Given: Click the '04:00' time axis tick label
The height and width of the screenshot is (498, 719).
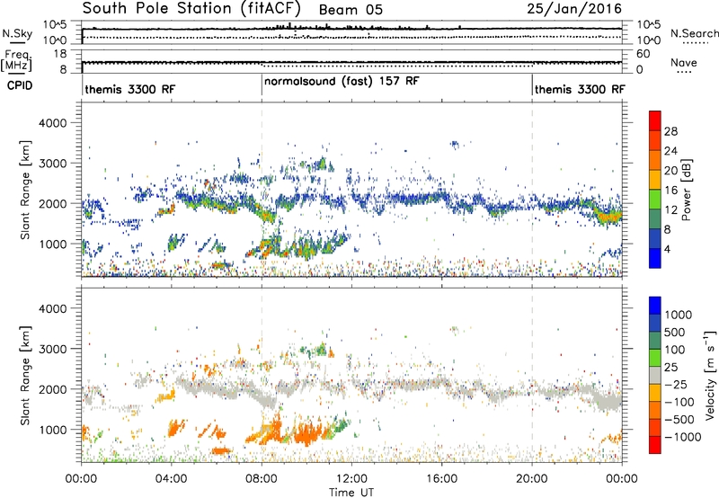Looking at the screenshot, I should [172, 479].
